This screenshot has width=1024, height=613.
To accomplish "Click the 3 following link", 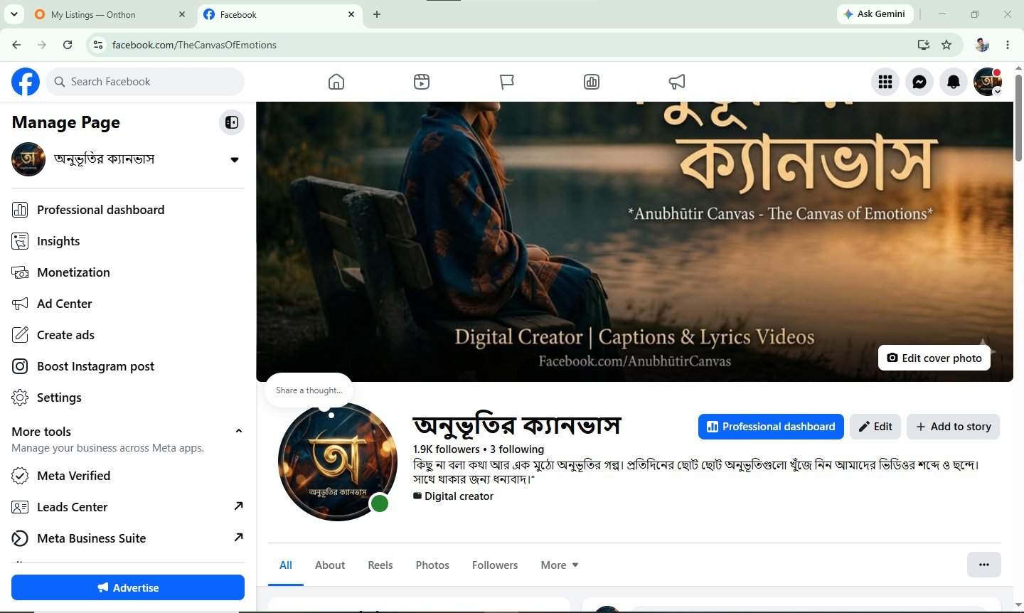I will 517,449.
